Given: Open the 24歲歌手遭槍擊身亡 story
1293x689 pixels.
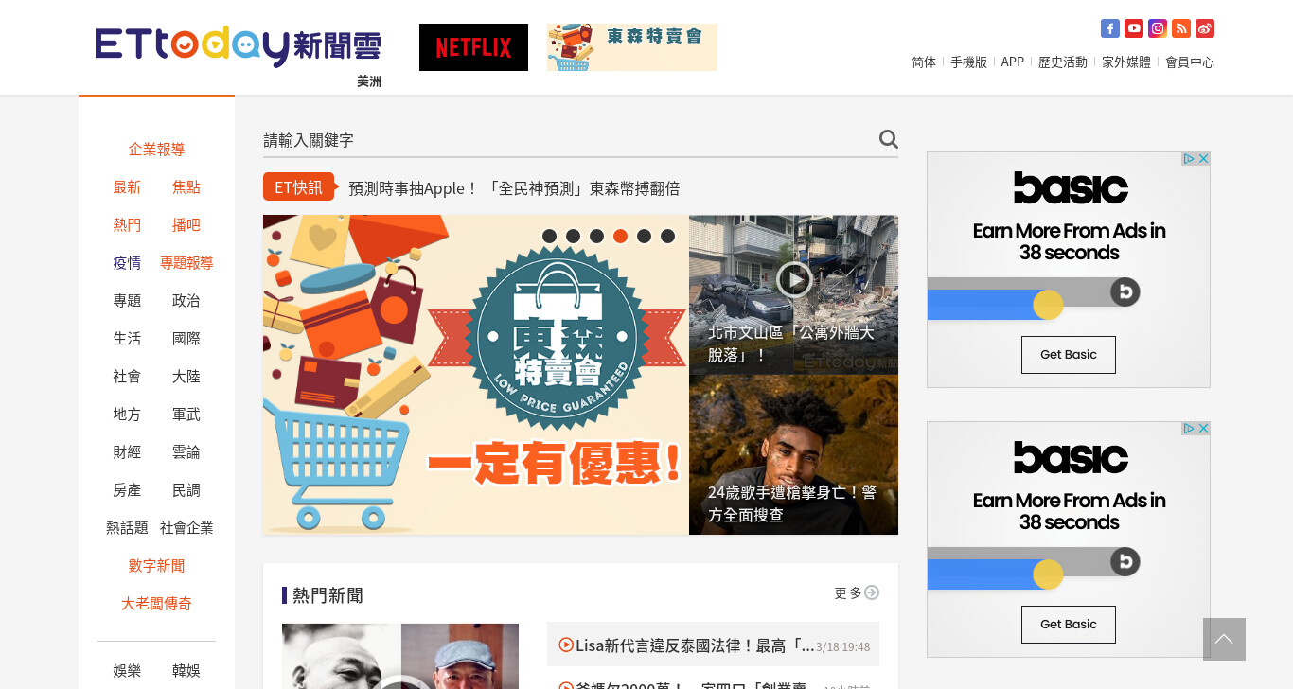Looking at the screenshot, I should pyautogui.click(x=793, y=455).
